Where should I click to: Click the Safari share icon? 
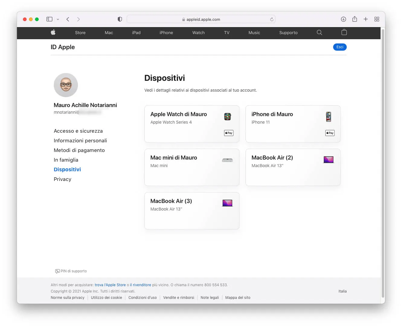coord(355,19)
